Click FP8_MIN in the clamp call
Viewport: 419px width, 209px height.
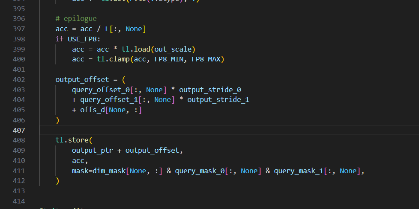[x=169, y=59]
